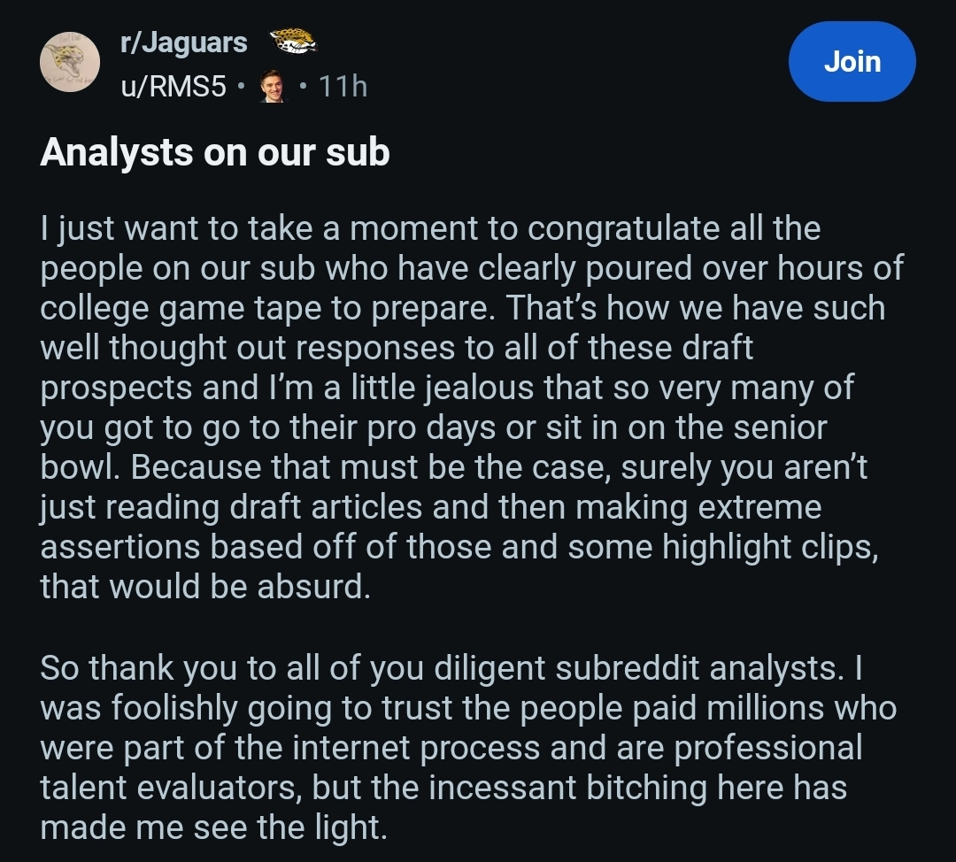The image size is (956, 862).
Task: Click the line starting 'I just want to take'
Action: (430, 228)
